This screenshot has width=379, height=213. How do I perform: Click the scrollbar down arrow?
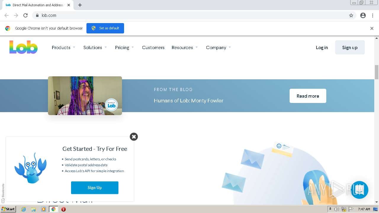point(377,202)
